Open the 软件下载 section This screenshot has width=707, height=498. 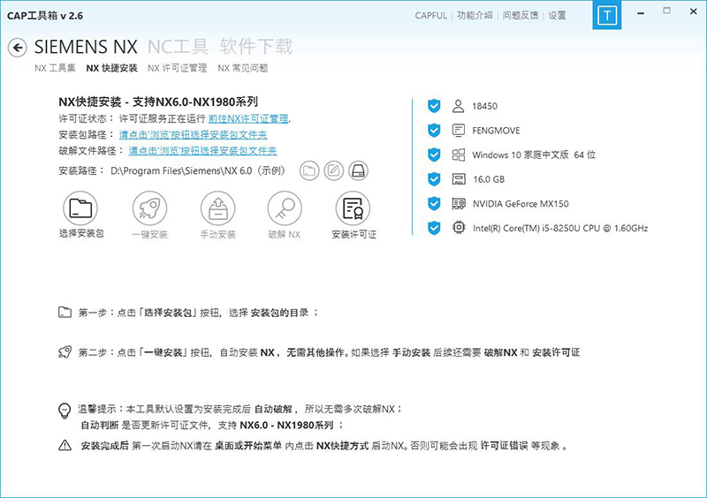pyautogui.click(x=256, y=47)
